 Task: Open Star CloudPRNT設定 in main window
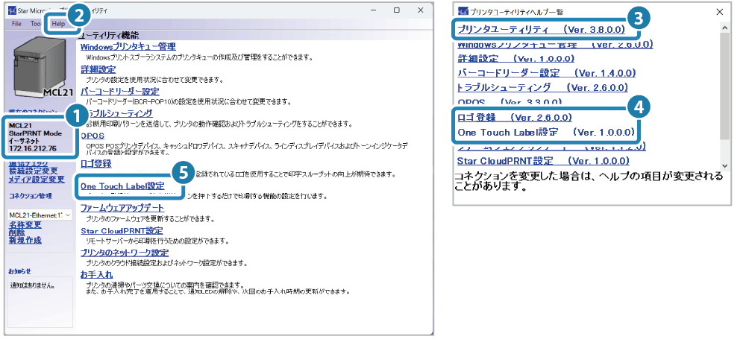(x=122, y=230)
